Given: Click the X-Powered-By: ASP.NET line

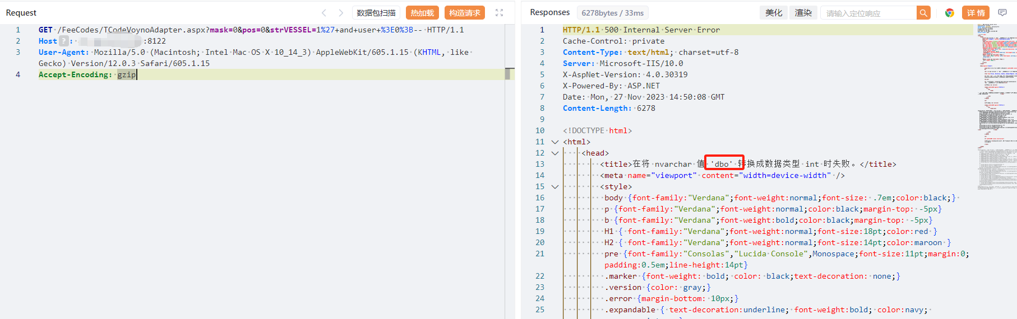Looking at the screenshot, I should click(x=611, y=86).
